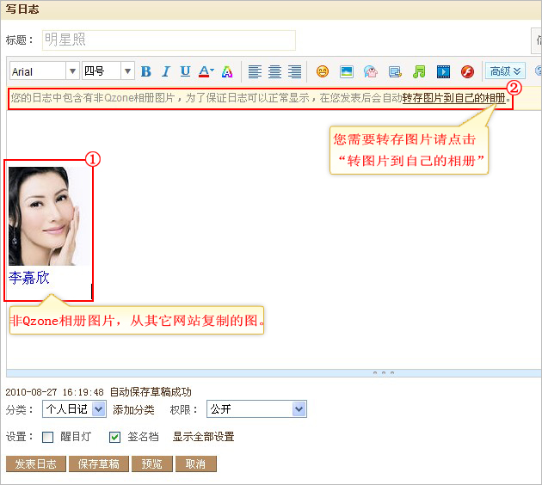This screenshot has width=542, height=485.
Task: Click the 转存图片到自己的相册 link
Action: click(x=454, y=99)
